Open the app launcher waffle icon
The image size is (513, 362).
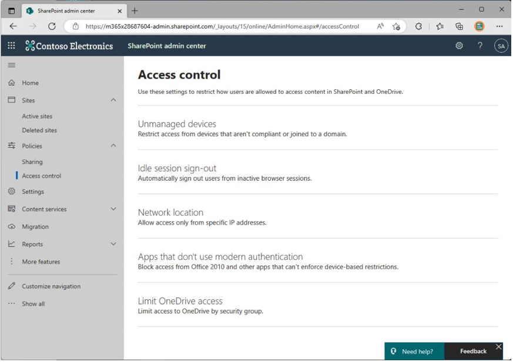(x=11, y=46)
